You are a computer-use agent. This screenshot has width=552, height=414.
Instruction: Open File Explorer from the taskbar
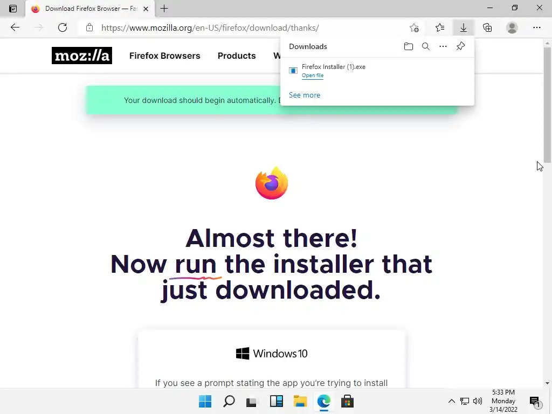(300, 401)
